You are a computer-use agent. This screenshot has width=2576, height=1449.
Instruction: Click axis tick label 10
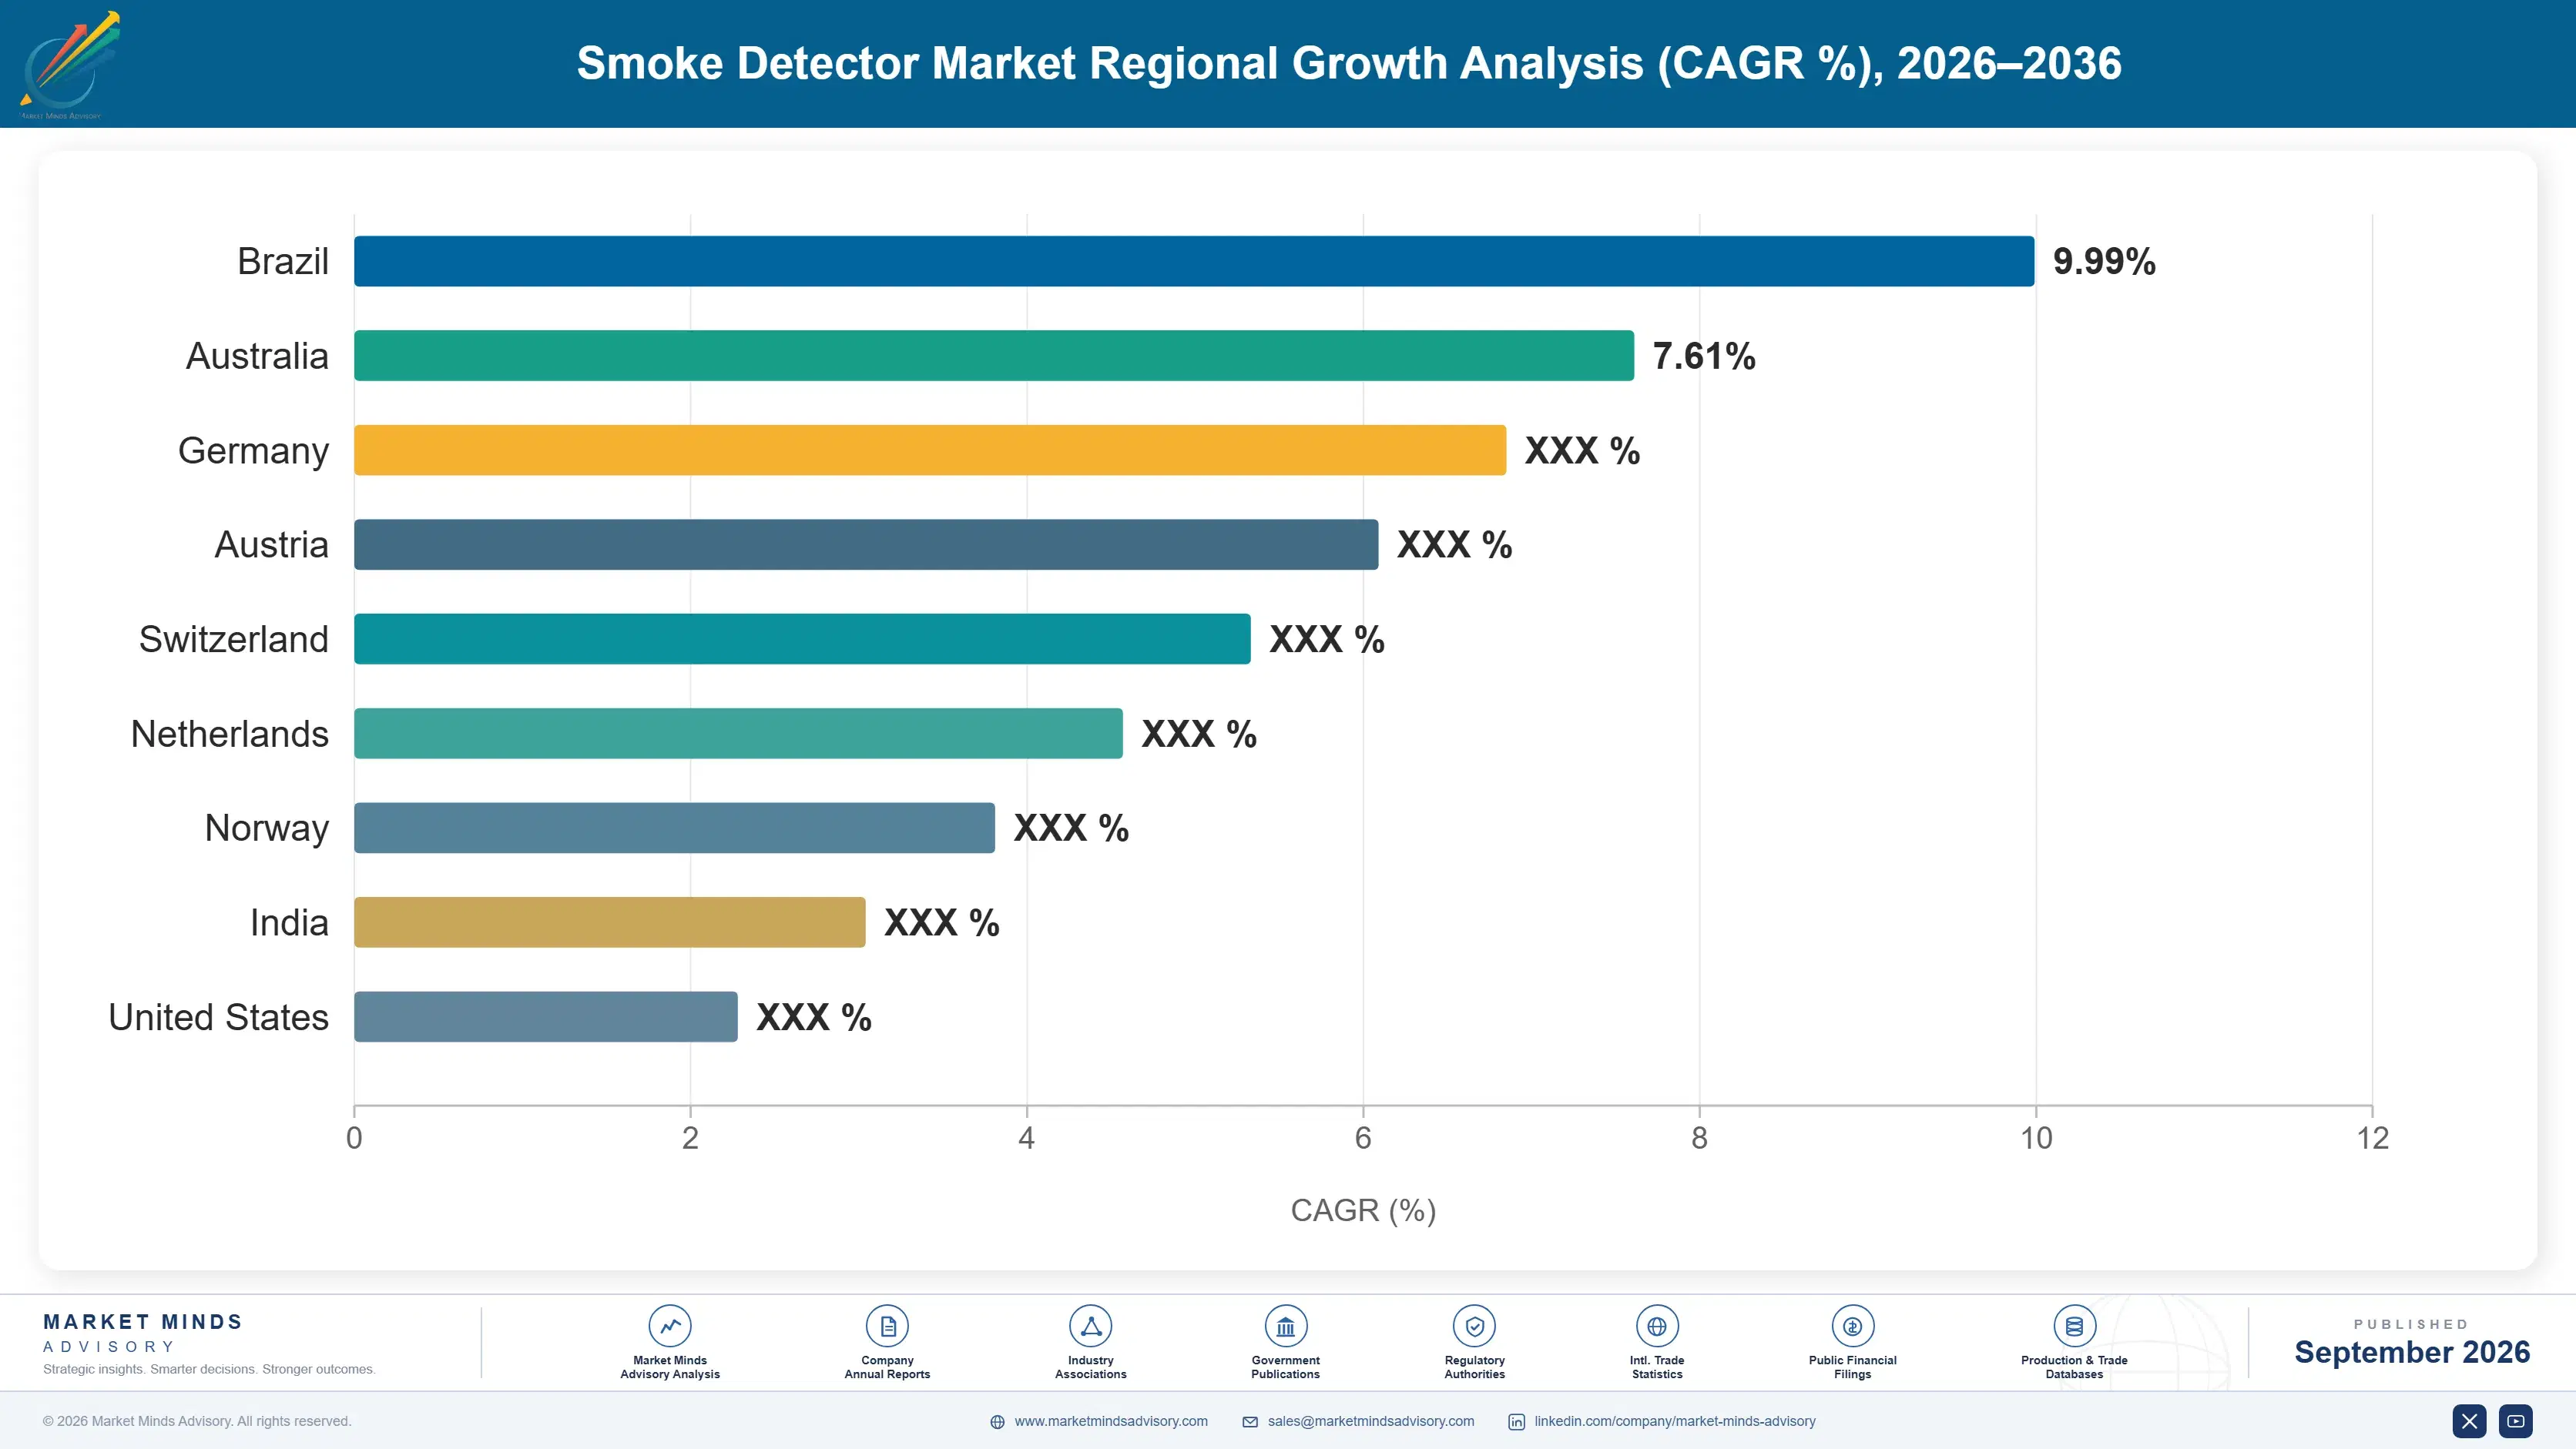tap(2036, 1138)
